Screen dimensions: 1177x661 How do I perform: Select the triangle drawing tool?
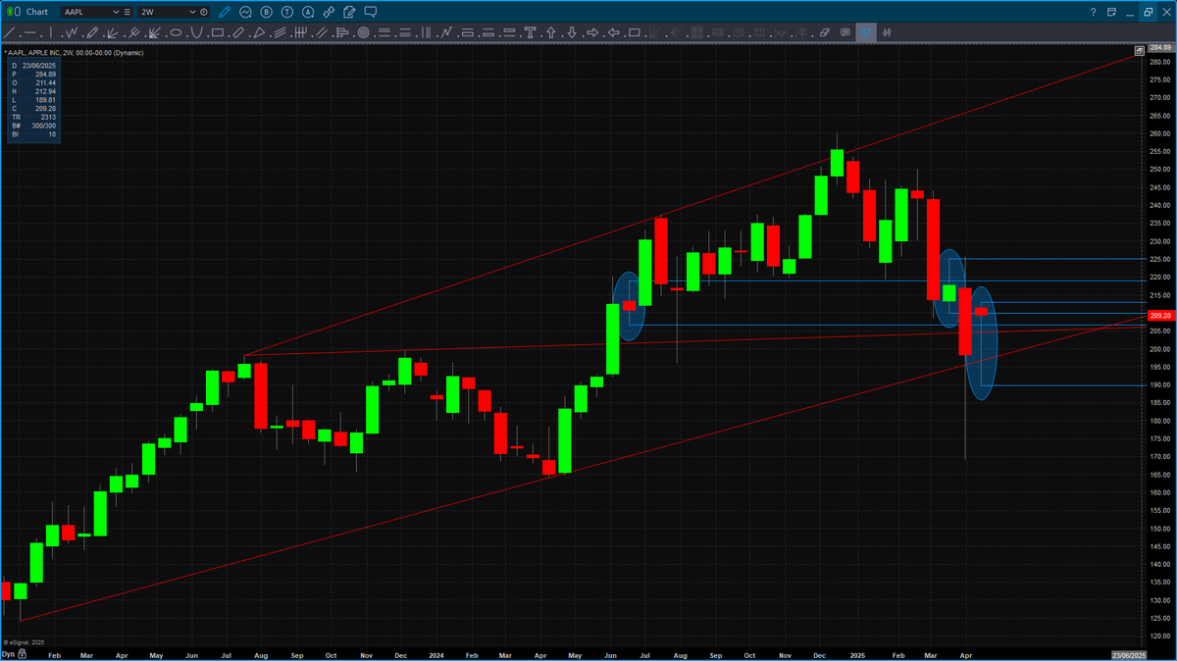click(259, 32)
